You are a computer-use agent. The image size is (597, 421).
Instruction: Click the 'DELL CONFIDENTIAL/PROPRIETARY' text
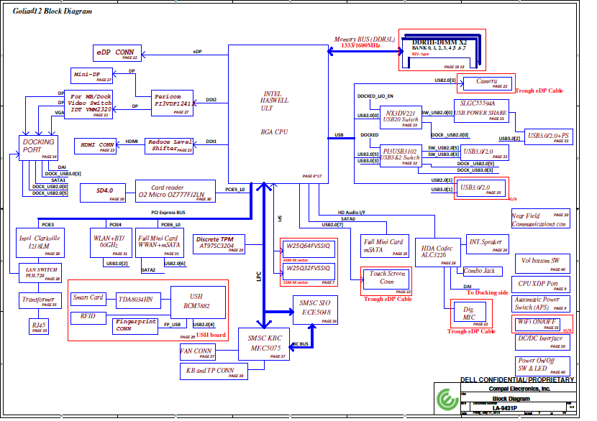(517, 379)
